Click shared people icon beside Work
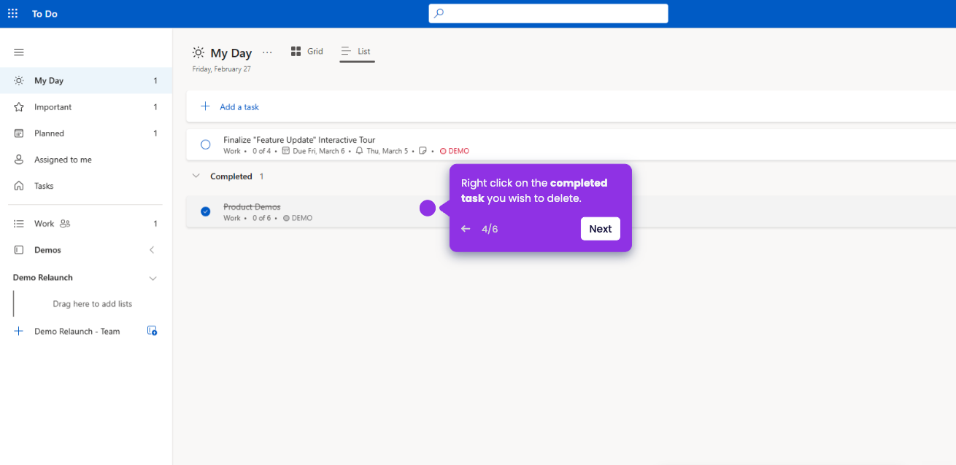 pyautogui.click(x=65, y=224)
